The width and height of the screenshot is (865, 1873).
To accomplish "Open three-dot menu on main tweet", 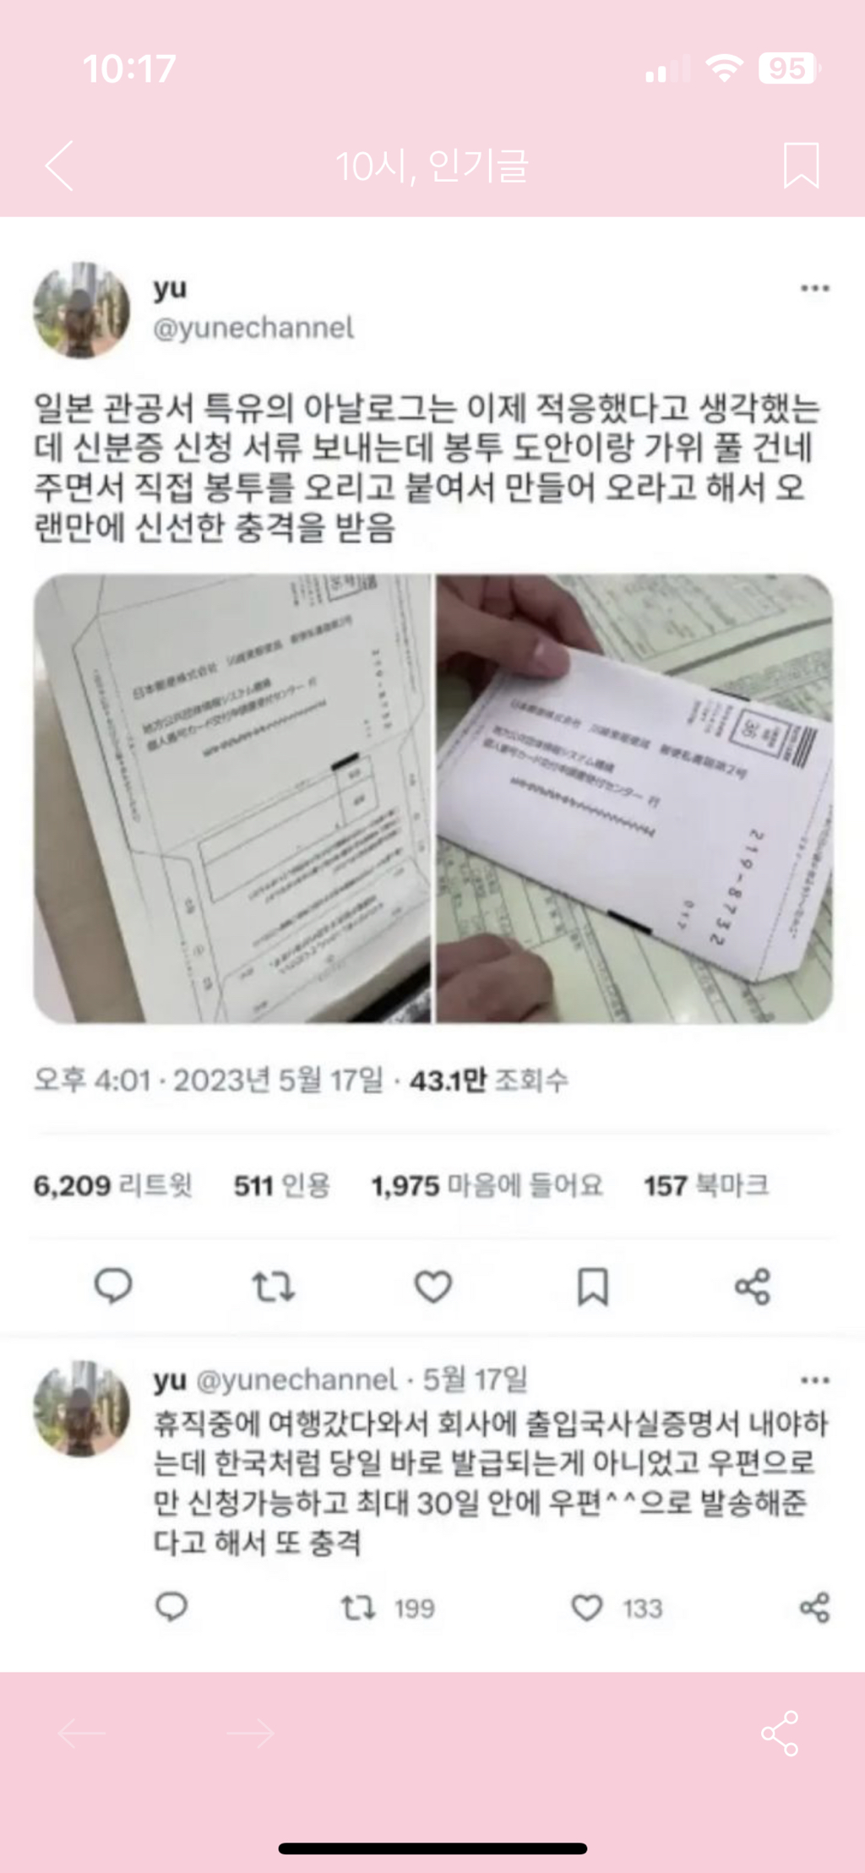I will pos(814,288).
